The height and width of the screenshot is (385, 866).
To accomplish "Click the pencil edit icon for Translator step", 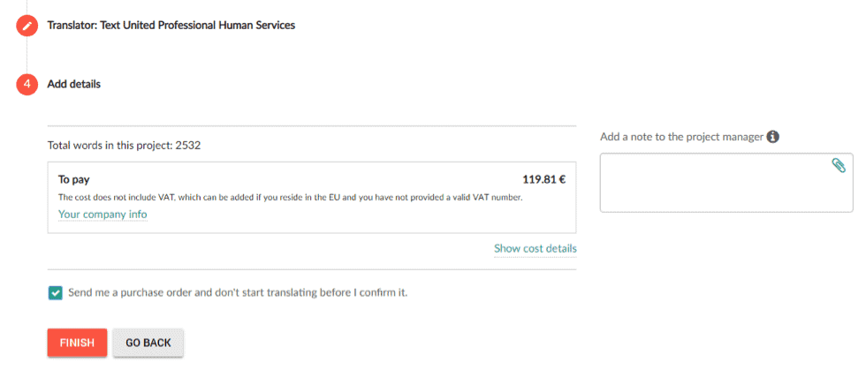I will click(27, 26).
